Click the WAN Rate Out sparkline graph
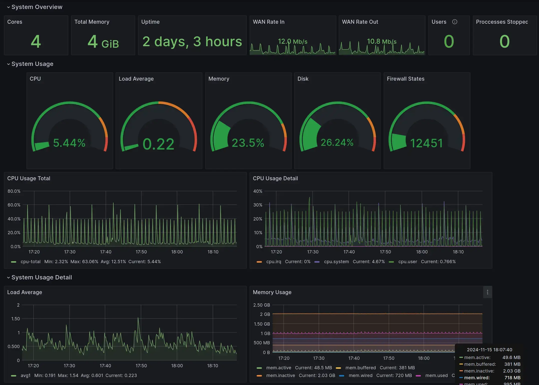This screenshot has height=385, width=539. [x=382, y=48]
